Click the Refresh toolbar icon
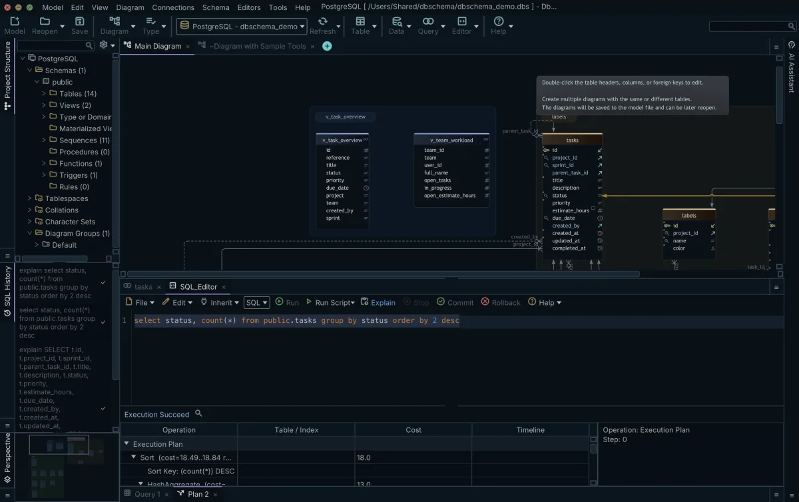799x502 pixels. coord(322,22)
